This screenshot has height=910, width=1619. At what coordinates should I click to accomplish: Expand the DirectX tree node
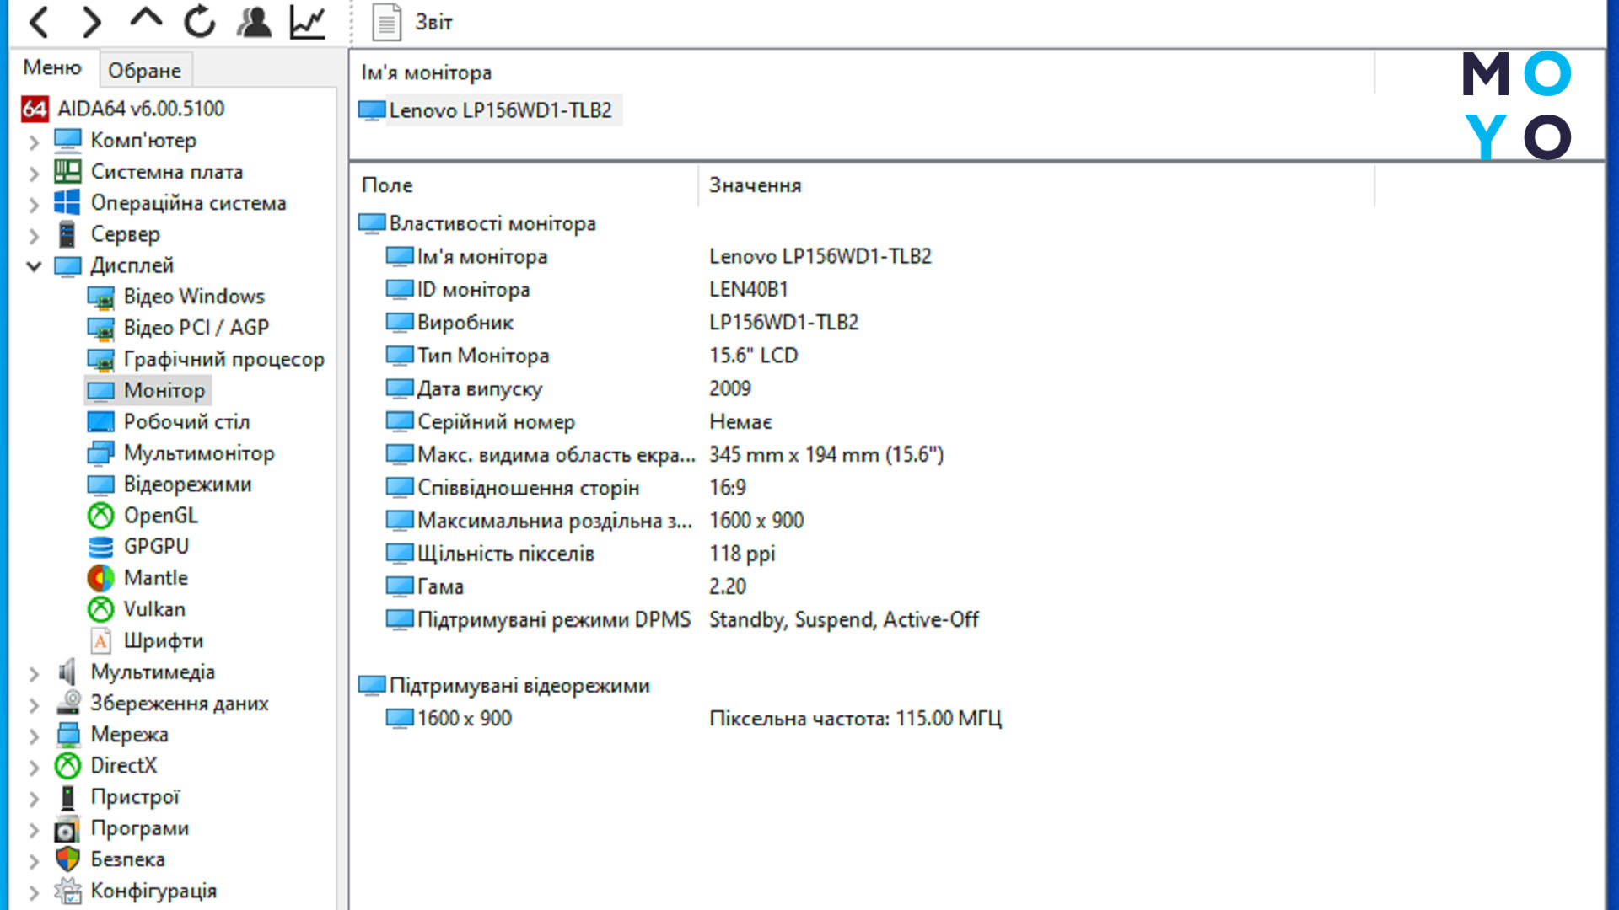pyautogui.click(x=34, y=768)
